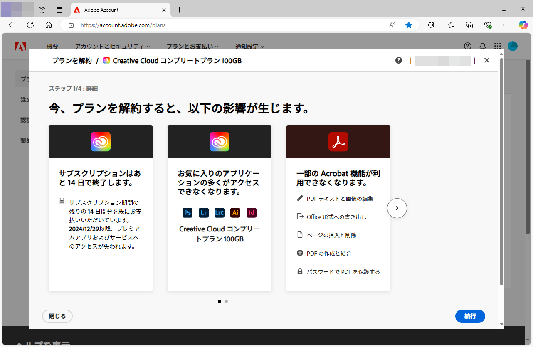Open the Browser essentials heart icon
This screenshot has width=533, height=347.
pyautogui.click(x=488, y=25)
